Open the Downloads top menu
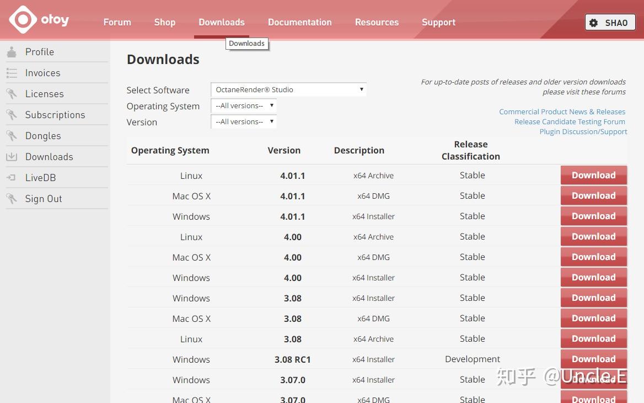644x403 pixels. [222, 22]
